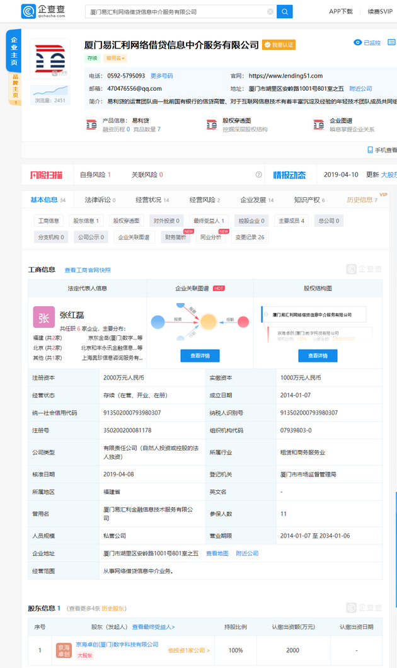The width and height of the screenshot is (397, 668).
Task: Click the 我要认证 badge
Action: point(279,45)
